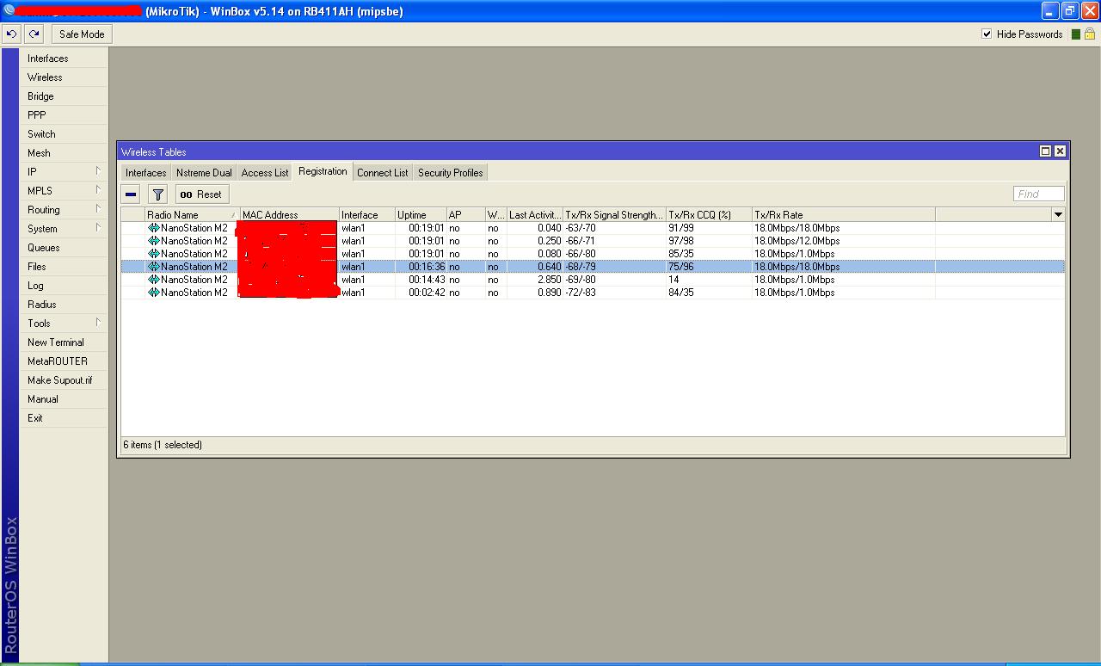Expand the MPLS submenu
Screen dimensions: 1101x666
point(98,190)
